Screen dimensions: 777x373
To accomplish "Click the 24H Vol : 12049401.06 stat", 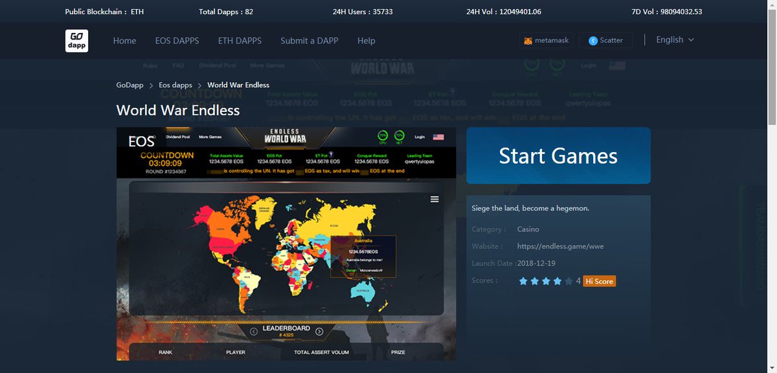I will [x=504, y=12].
